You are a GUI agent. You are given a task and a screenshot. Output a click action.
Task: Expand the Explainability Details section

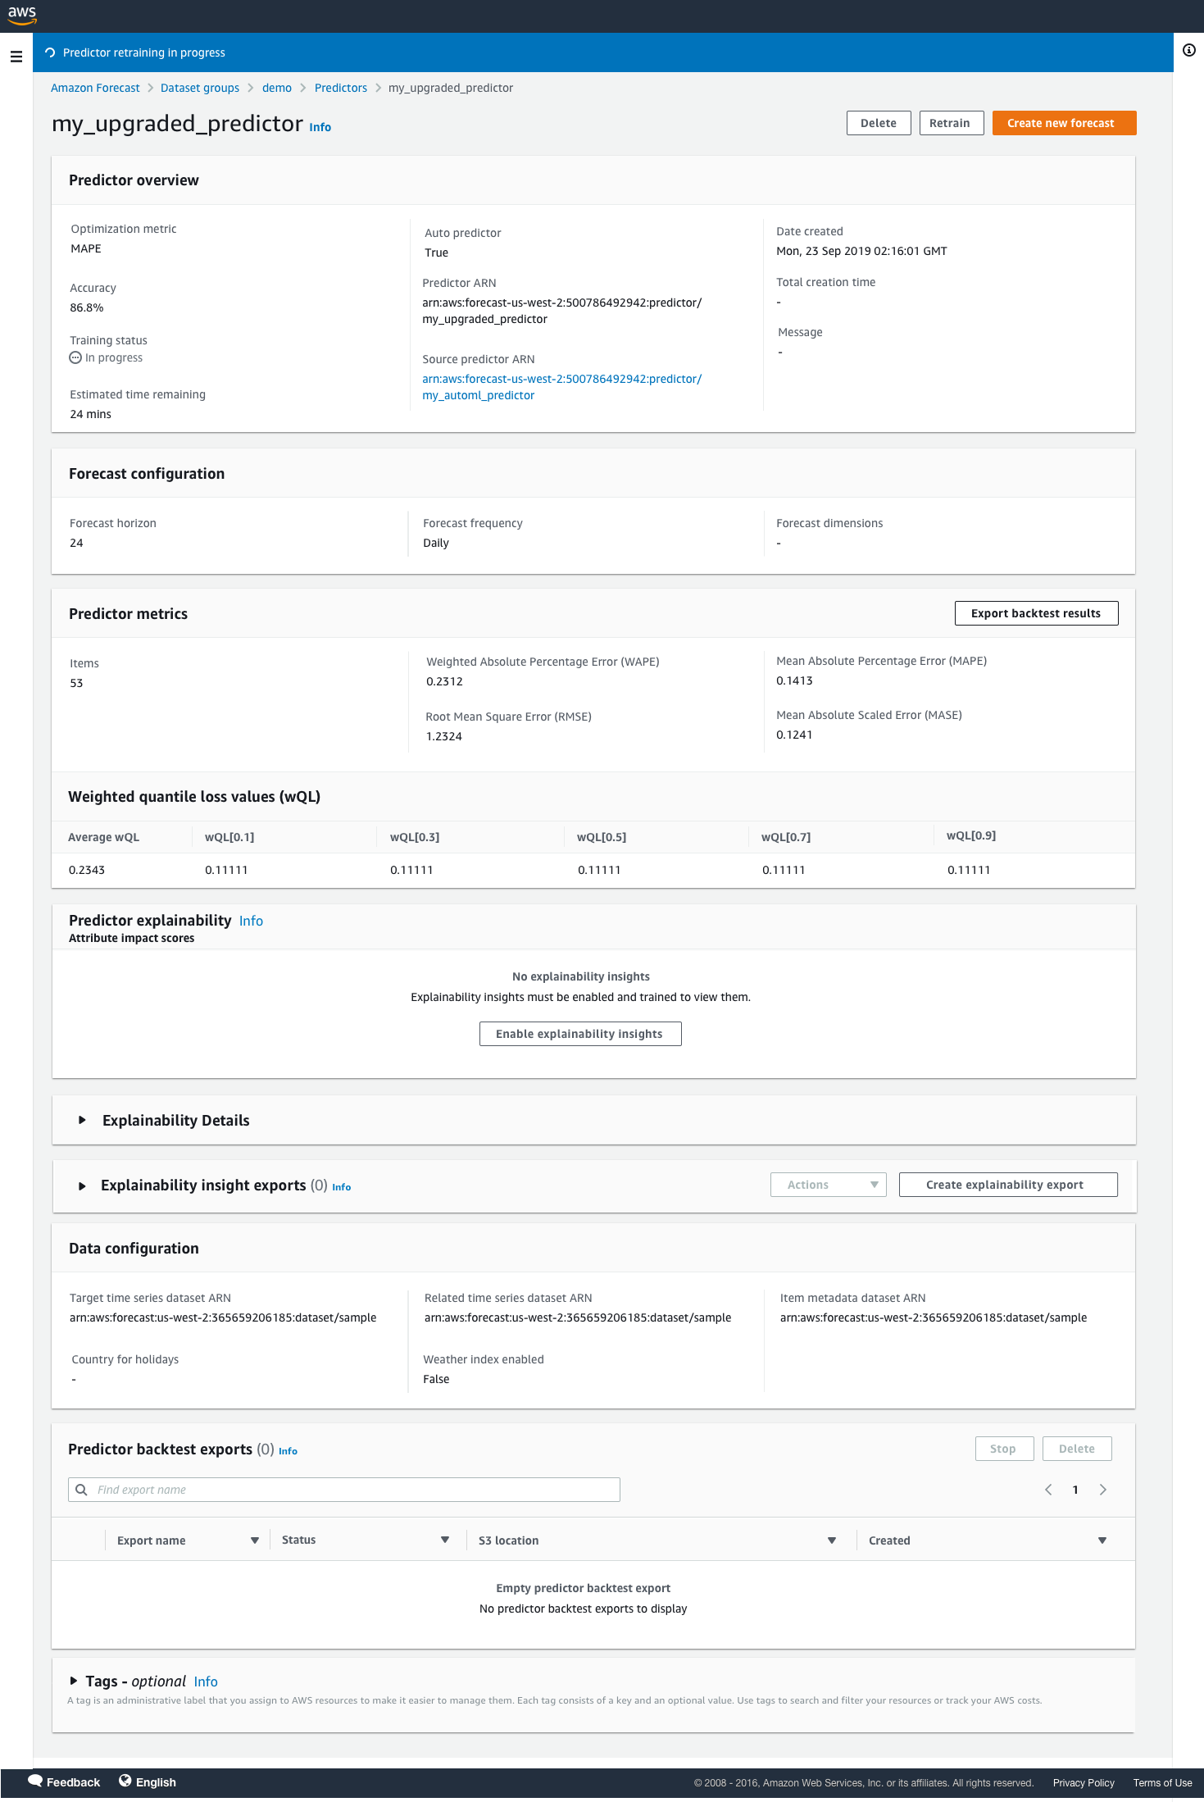pos(82,1120)
